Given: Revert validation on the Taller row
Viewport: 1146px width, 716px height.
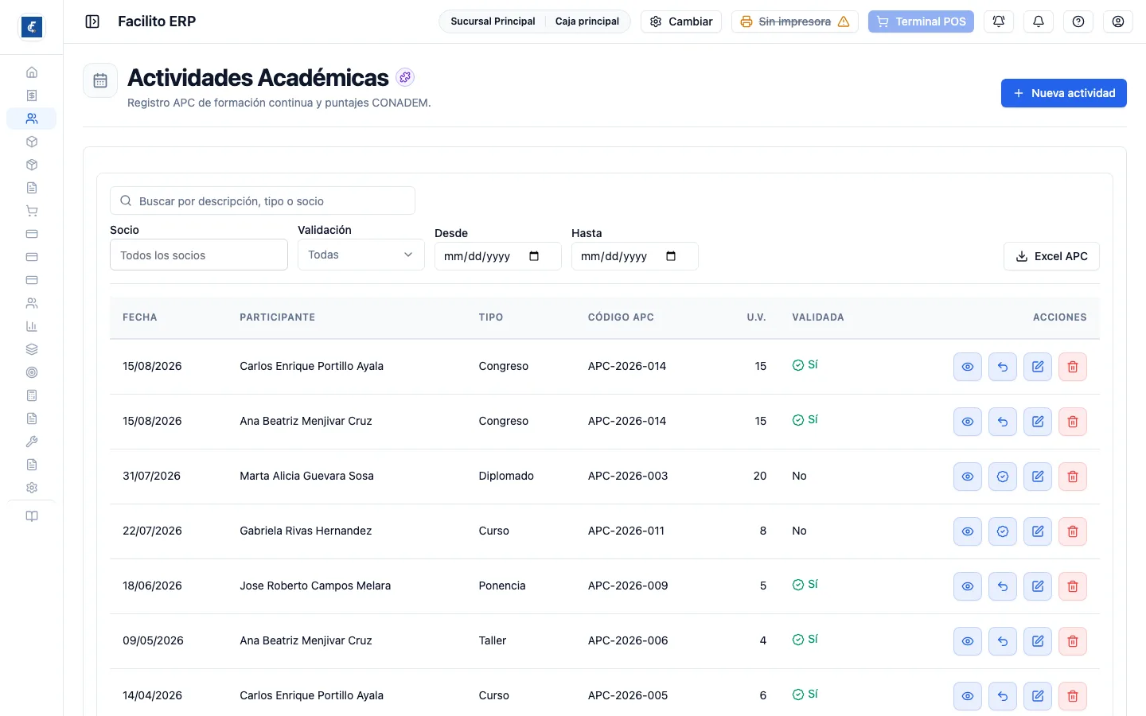Looking at the screenshot, I should pyautogui.click(x=1003, y=641).
